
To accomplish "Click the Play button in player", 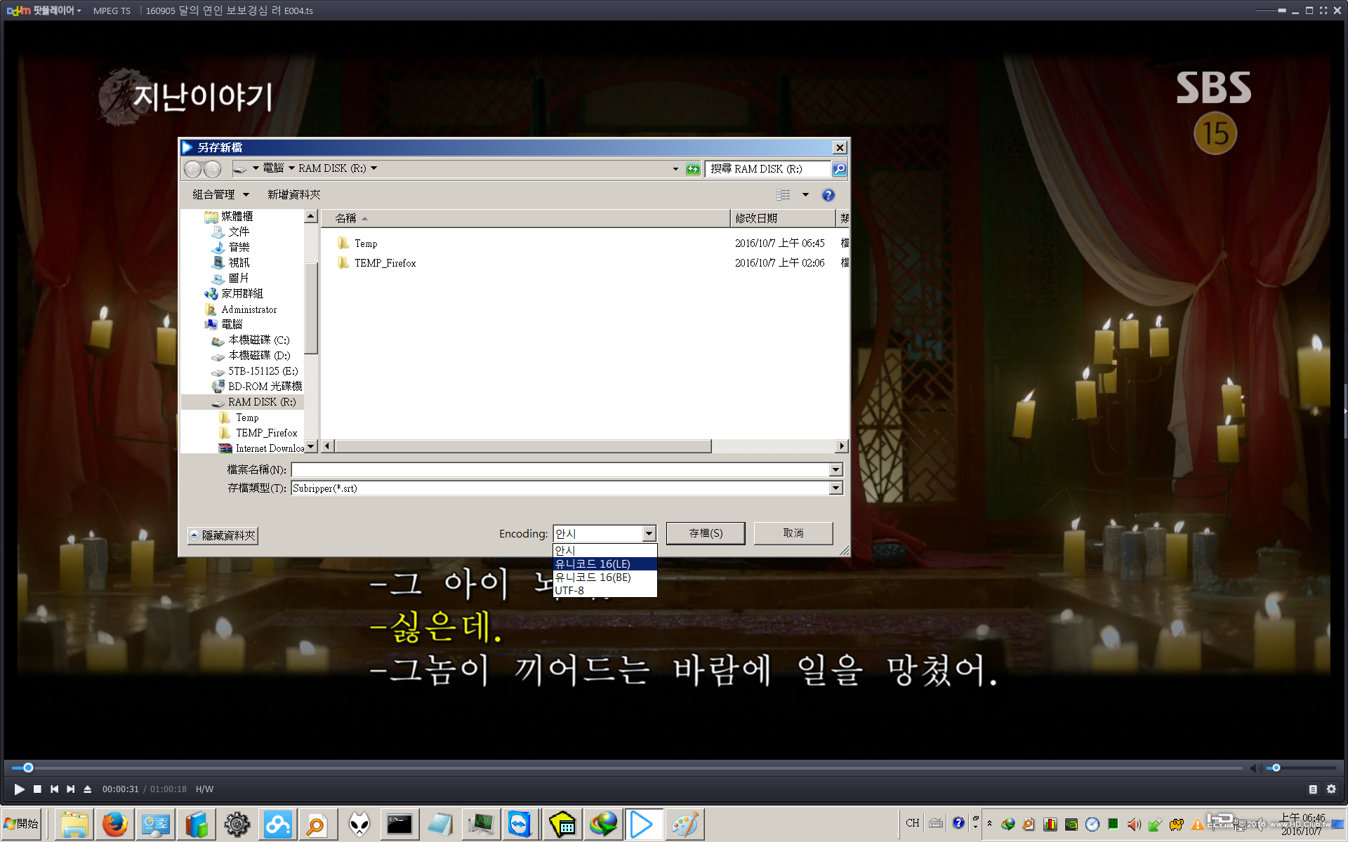I will coord(19,789).
